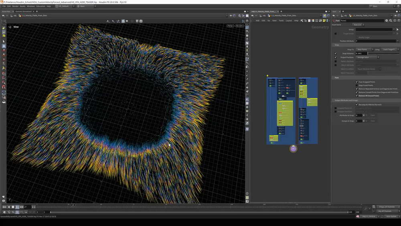Select the arrow Select tool in left toolbar
401x226 pixels.
pyautogui.click(x=4, y=41)
